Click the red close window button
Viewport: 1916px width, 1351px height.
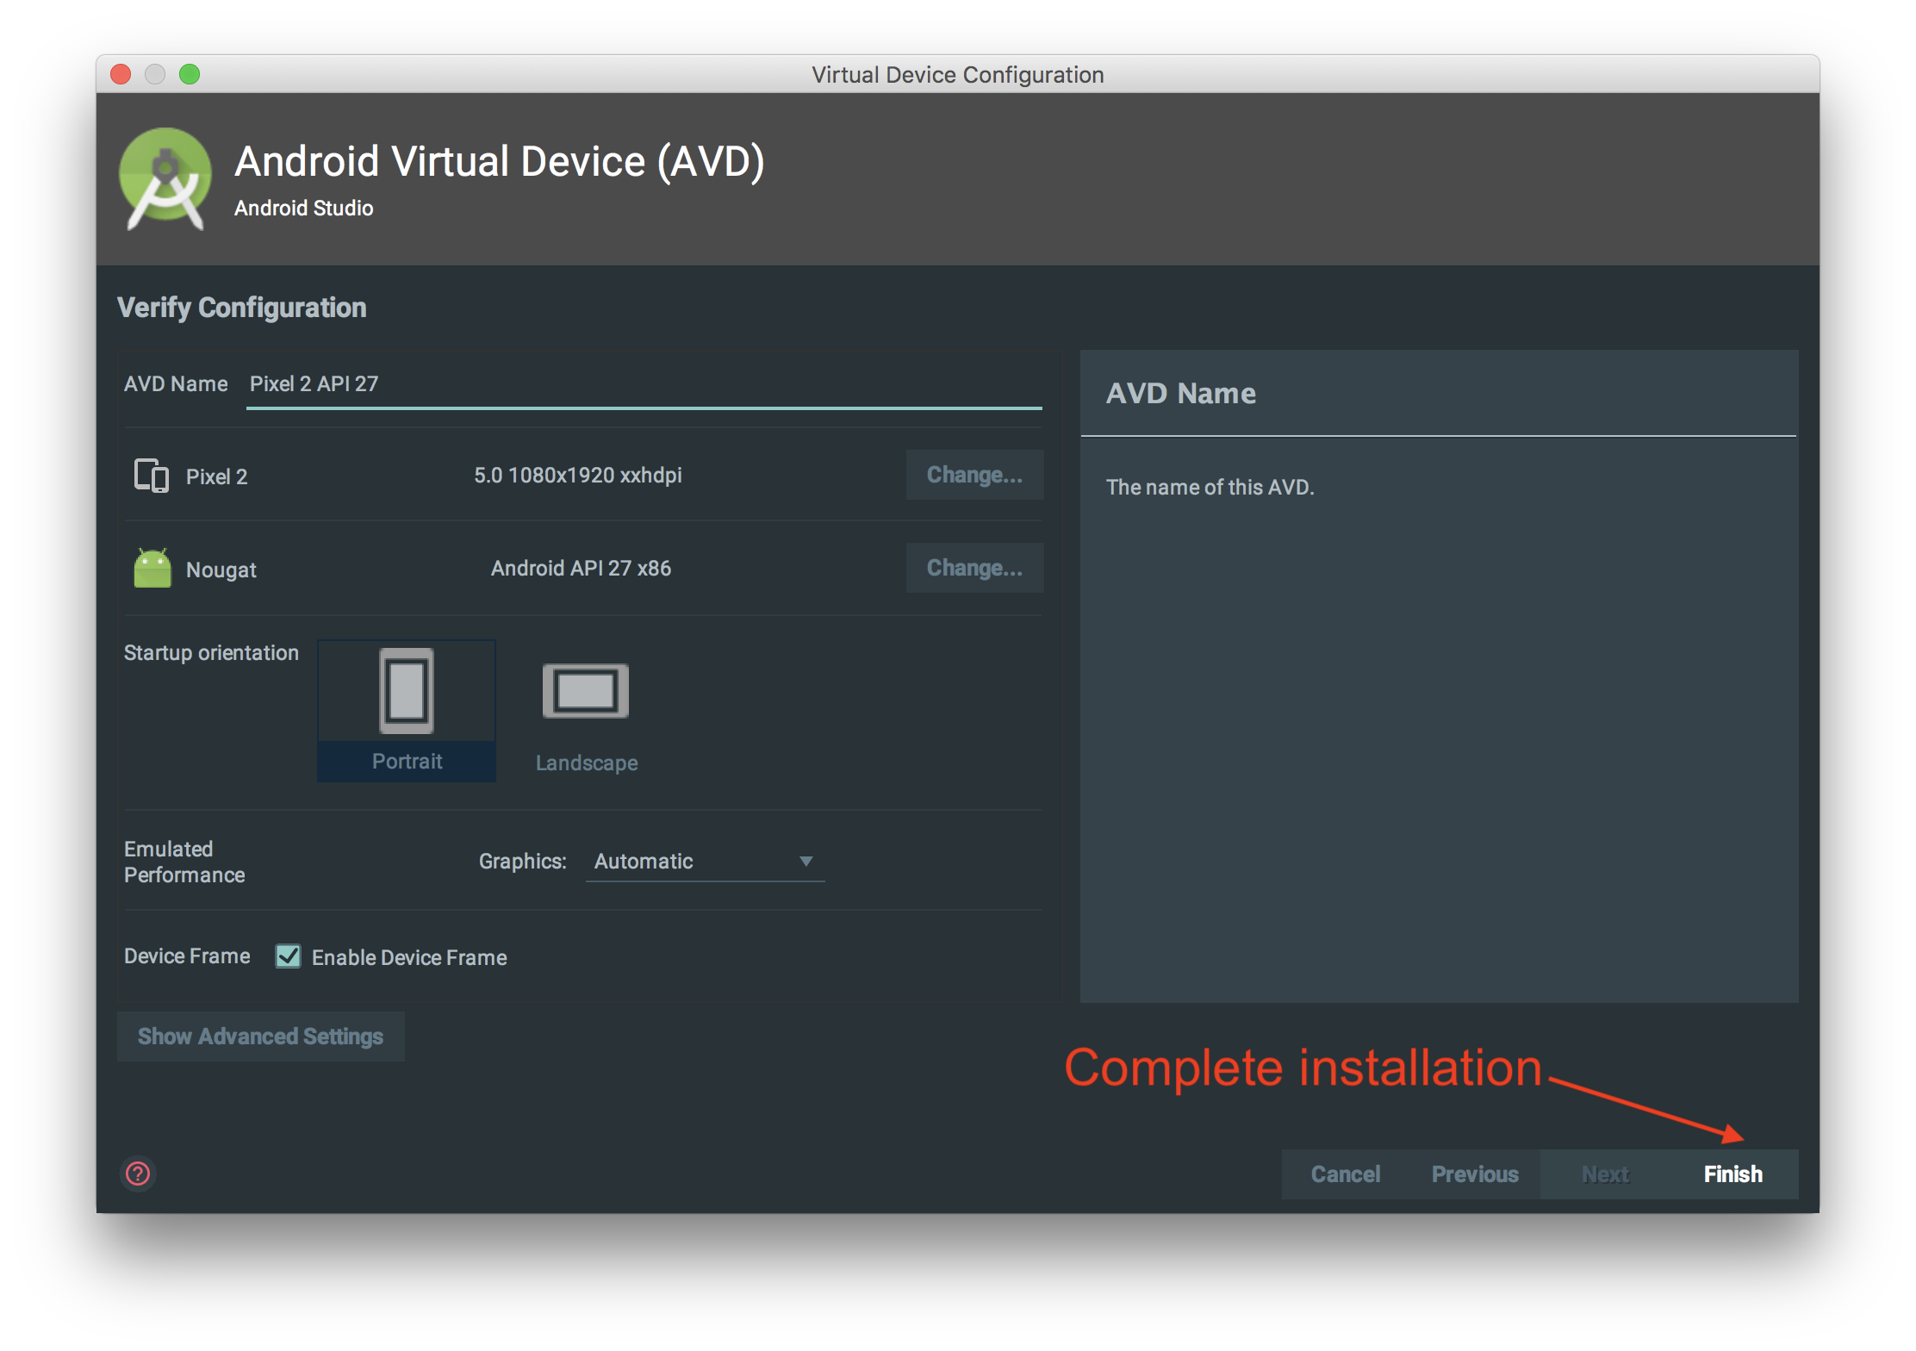tap(121, 75)
